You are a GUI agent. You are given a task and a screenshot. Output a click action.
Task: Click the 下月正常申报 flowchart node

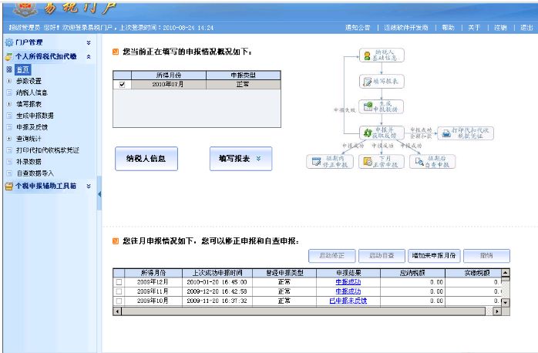tap(382, 162)
